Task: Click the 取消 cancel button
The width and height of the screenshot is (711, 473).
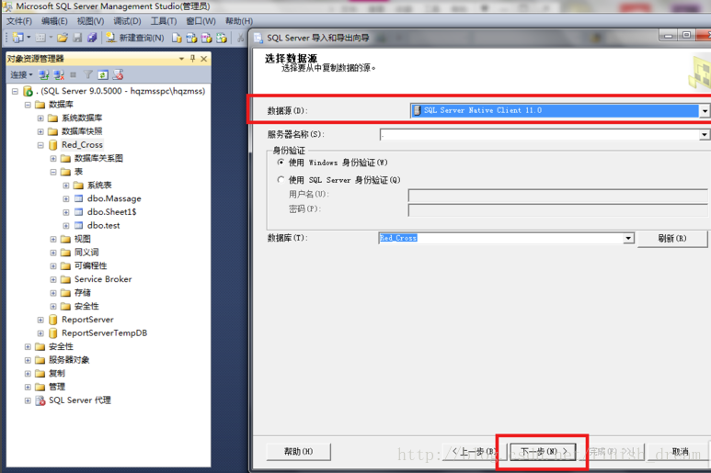Action: click(x=680, y=452)
